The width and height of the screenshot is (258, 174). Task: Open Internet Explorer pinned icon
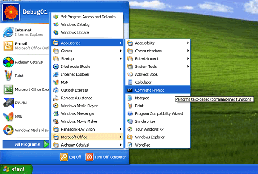click(8, 32)
